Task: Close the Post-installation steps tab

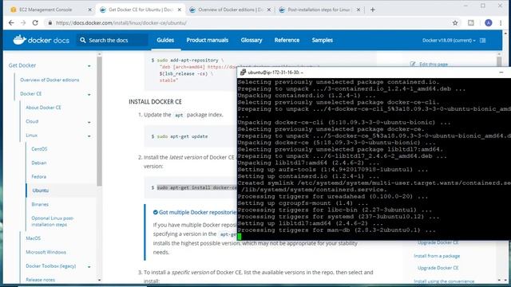Action: [x=358, y=10]
